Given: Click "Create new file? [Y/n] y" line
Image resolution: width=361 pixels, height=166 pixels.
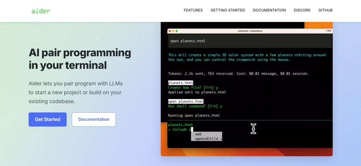Looking at the screenshot, I should tap(193, 87).
